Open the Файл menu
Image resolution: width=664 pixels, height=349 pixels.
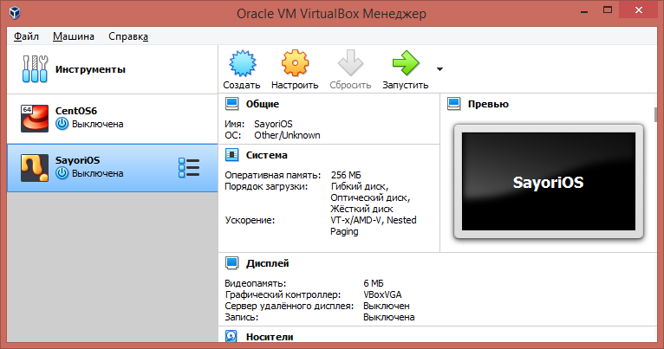(26, 36)
